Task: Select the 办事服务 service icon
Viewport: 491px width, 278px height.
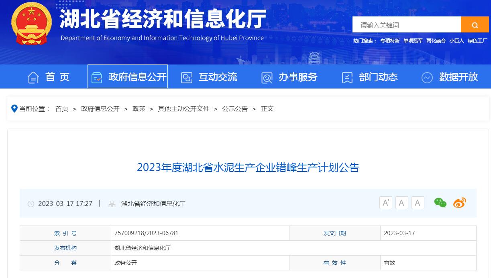Action: click(x=266, y=77)
